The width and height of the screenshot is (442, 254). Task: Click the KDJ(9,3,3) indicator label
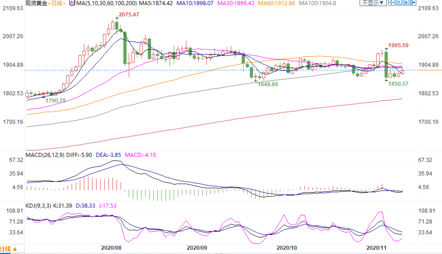(x=39, y=206)
